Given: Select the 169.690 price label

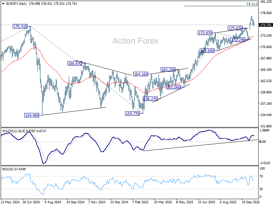Looking at the screenshot, I should [x=207, y=51].
